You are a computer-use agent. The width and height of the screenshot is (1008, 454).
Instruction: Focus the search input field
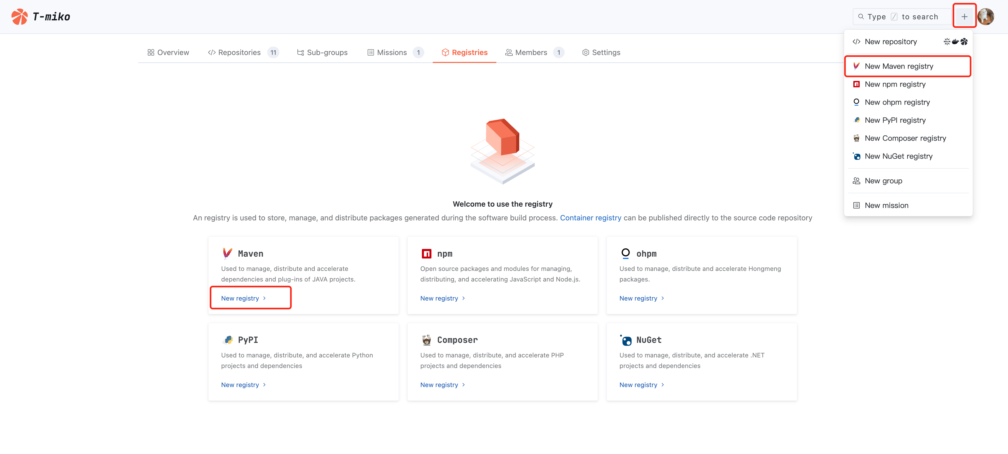pos(902,16)
